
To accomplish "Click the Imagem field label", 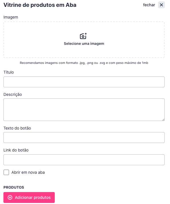I will tap(11, 17).
